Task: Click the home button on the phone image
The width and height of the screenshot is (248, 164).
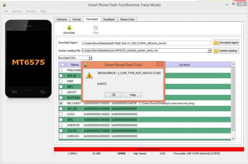Action: 28,92
